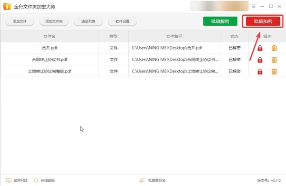
Task: Open 软件设置 settings
Action: [x=123, y=21]
